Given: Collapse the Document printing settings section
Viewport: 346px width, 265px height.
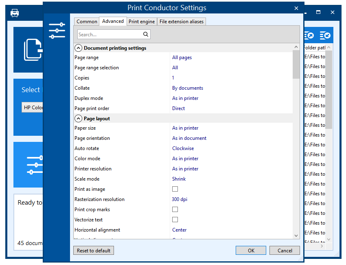Looking at the screenshot, I should tap(78, 48).
